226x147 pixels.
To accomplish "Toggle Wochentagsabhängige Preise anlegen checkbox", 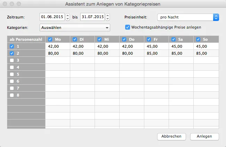I will [127, 27].
